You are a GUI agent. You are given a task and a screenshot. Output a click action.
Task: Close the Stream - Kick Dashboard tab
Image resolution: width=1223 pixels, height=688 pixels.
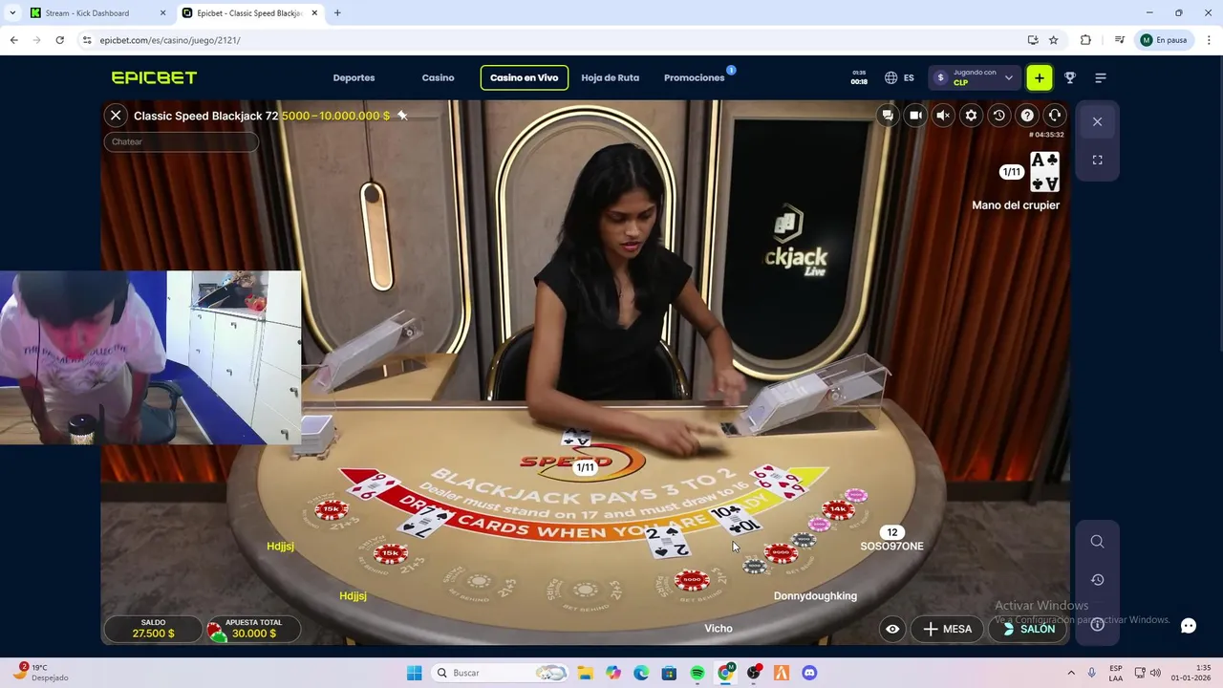[x=162, y=13]
